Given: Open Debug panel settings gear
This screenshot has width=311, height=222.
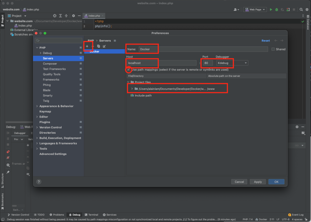Looking at the screenshot, I should click(297, 127).
